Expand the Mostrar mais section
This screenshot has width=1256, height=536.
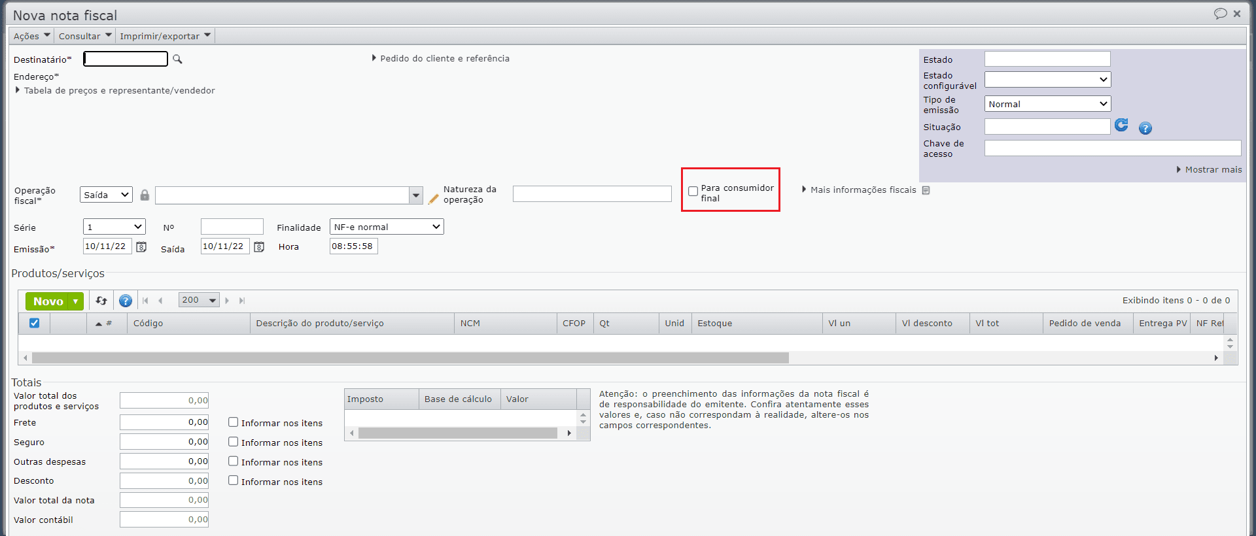click(x=1209, y=169)
